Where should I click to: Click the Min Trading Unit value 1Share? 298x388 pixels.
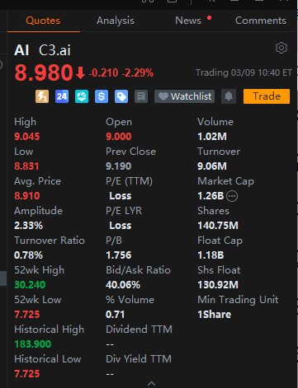[215, 315]
